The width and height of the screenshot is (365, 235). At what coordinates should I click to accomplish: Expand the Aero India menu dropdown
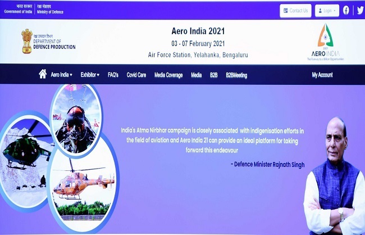coord(61,75)
